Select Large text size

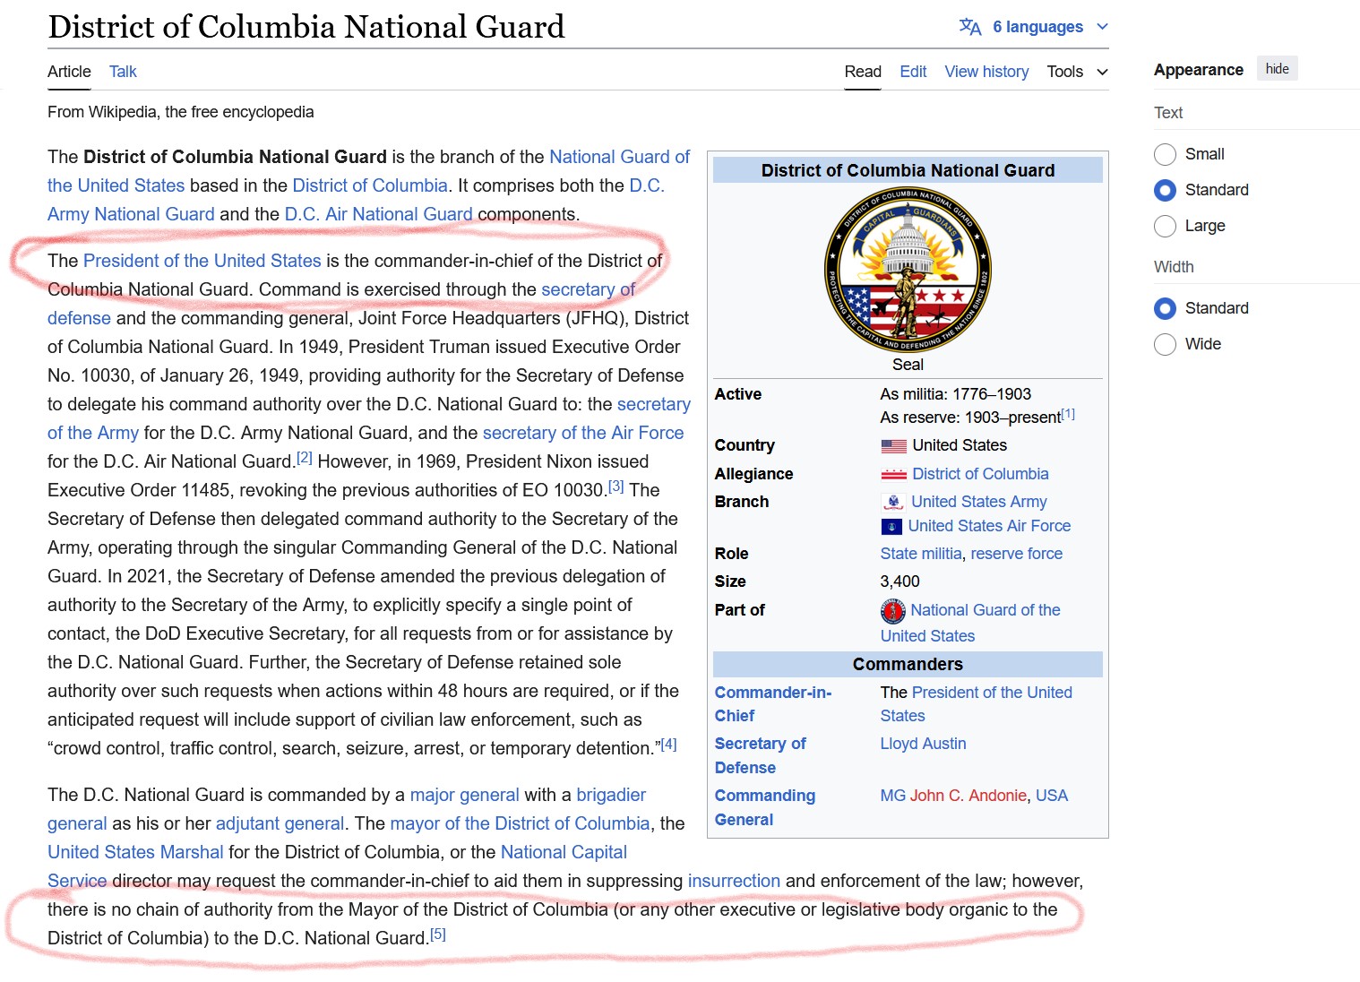click(x=1165, y=226)
